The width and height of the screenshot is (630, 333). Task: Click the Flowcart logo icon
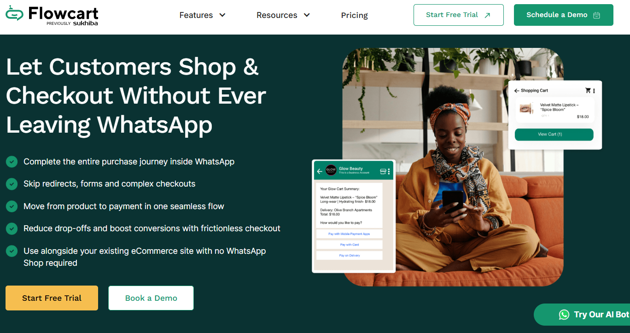coord(14,13)
